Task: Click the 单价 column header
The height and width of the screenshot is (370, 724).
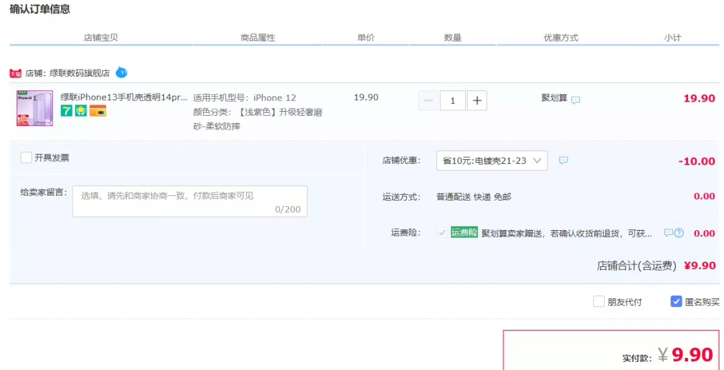Action: point(366,37)
